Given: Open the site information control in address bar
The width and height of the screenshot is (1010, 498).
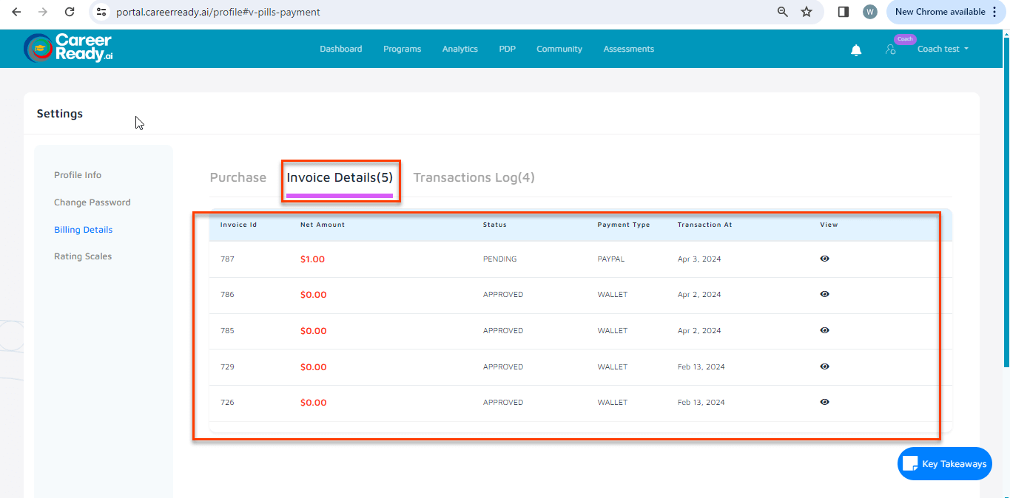Looking at the screenshot, I should click(102, 12).
